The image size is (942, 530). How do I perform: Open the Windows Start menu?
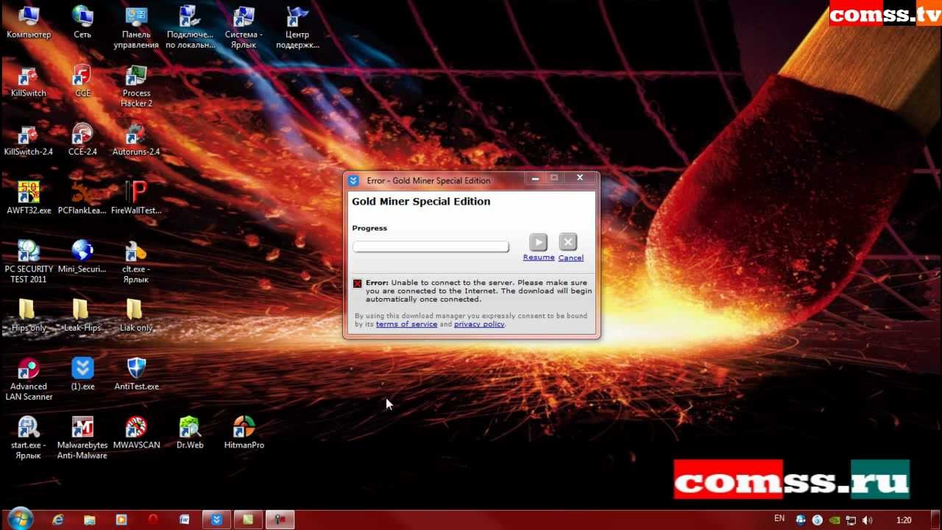point(19,517)
